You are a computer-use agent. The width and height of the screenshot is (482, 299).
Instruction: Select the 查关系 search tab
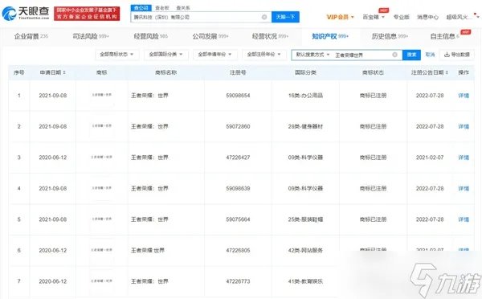coord(183,8)
